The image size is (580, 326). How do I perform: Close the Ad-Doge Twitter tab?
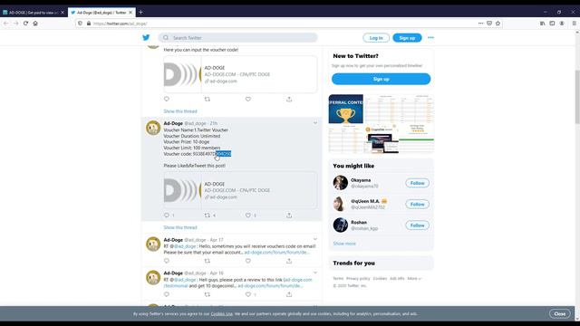(x=130, y=12)
